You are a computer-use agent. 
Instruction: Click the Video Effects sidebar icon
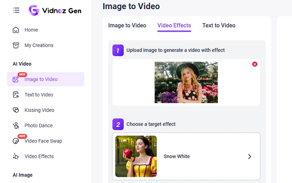16,157
